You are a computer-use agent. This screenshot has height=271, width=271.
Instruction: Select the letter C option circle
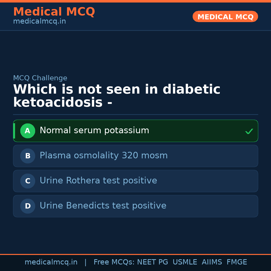coord(28,181)
